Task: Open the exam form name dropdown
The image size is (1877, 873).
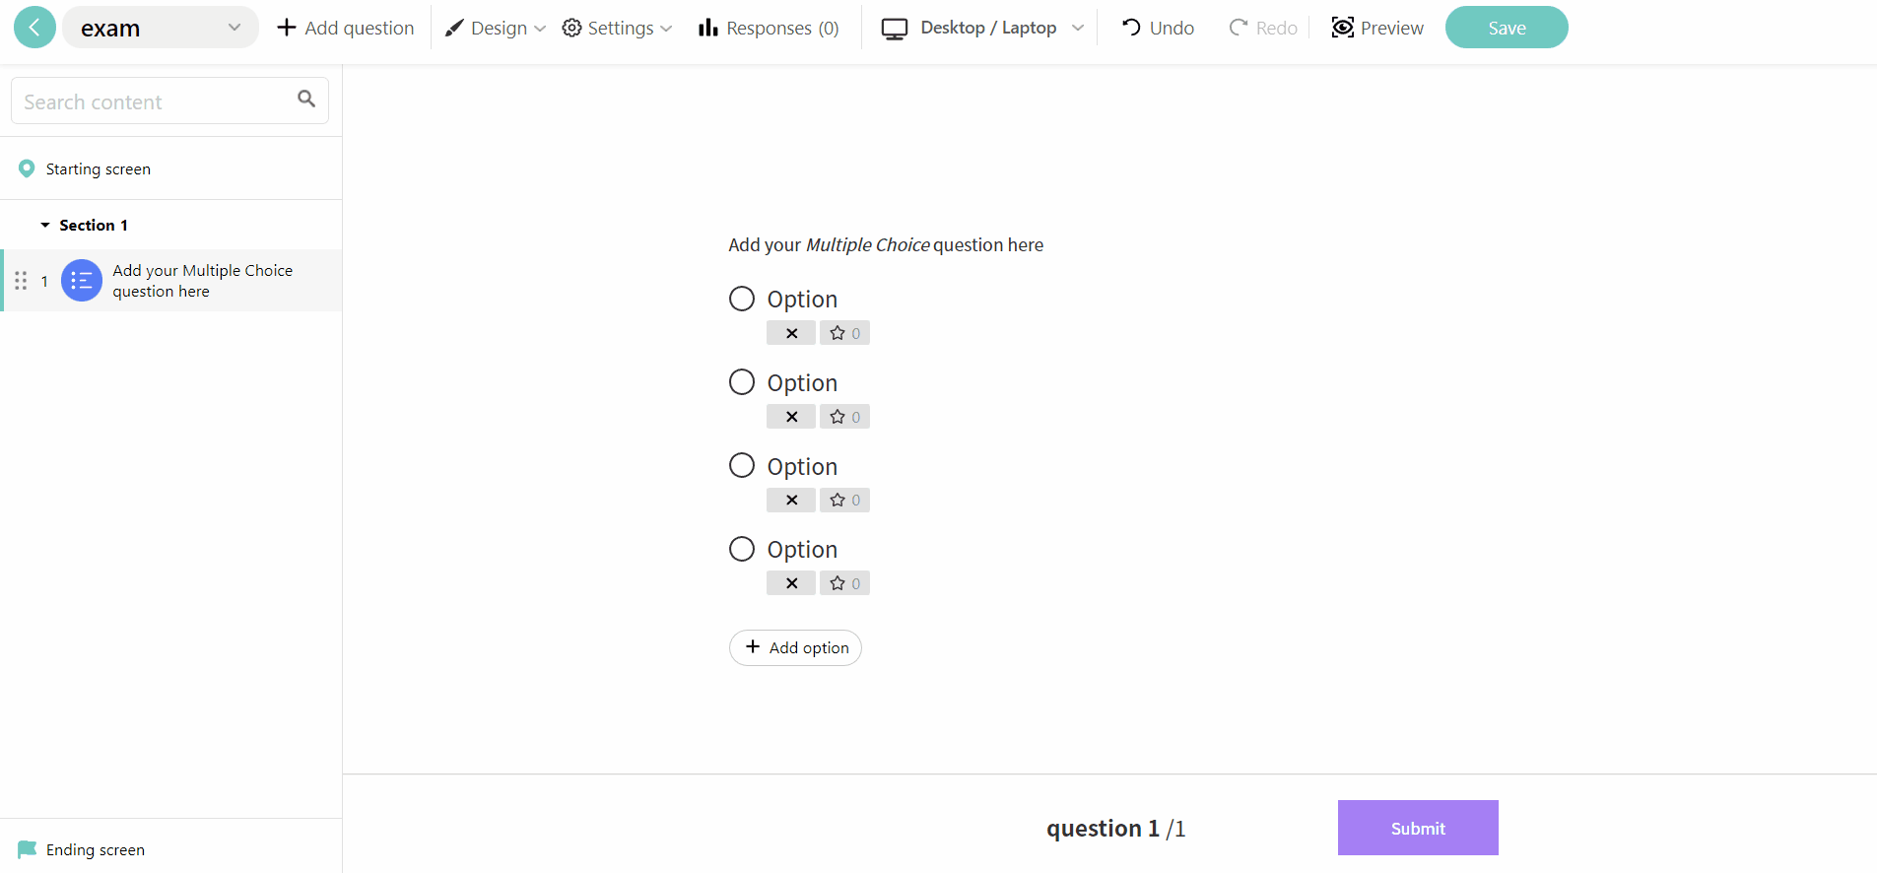Action: pos(234,27)
